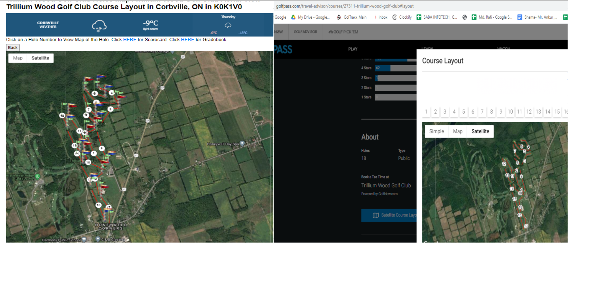Viewport: 616px width, 295px height.
Task: Select Simple view in Course Layout map
Action: [437, 131]
